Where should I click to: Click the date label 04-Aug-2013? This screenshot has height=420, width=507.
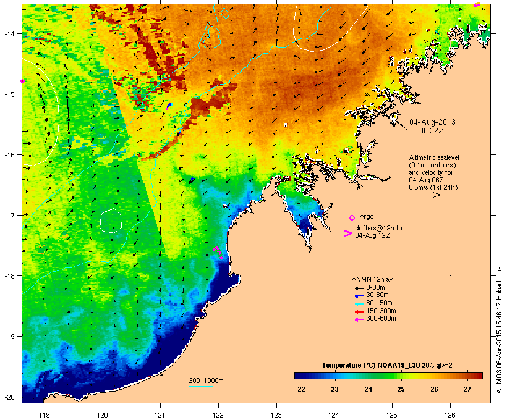tap(432, 122)
